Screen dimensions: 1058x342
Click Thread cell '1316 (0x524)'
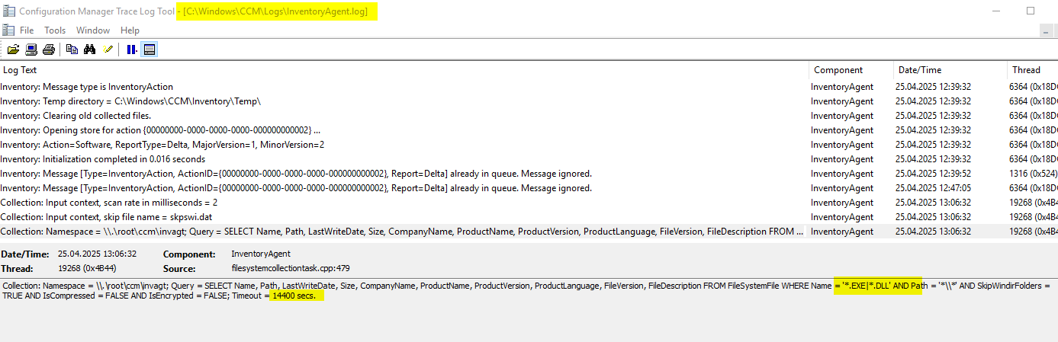[x=1034, y=174]
